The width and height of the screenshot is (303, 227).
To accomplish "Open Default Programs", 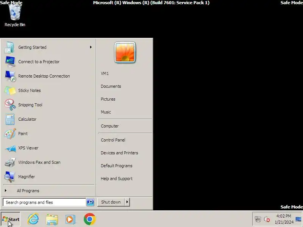I will pyautogui.click(x=117, y=166).
